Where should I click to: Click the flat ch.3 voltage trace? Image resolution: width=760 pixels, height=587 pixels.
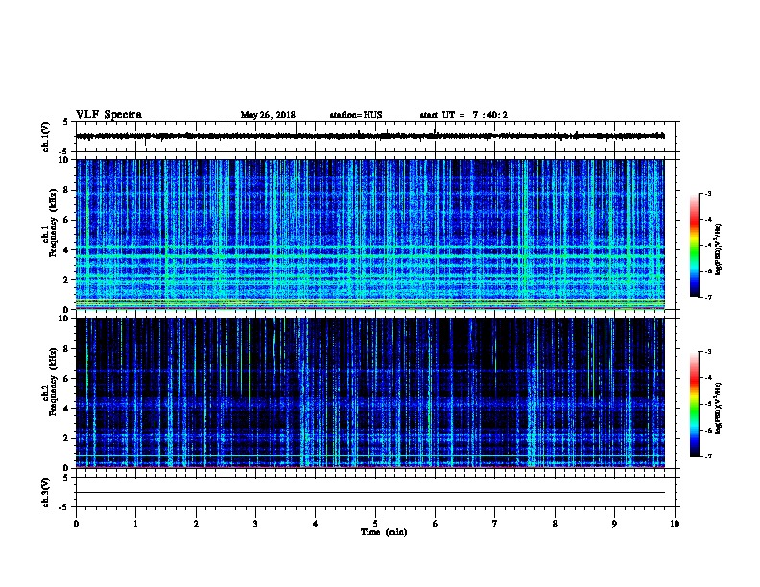[x=370, y=493]
